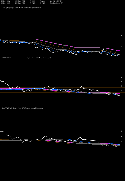This screenshot has width=125, height=181.
Task: Click the close price C: value
Action: [x=33, y=3]
